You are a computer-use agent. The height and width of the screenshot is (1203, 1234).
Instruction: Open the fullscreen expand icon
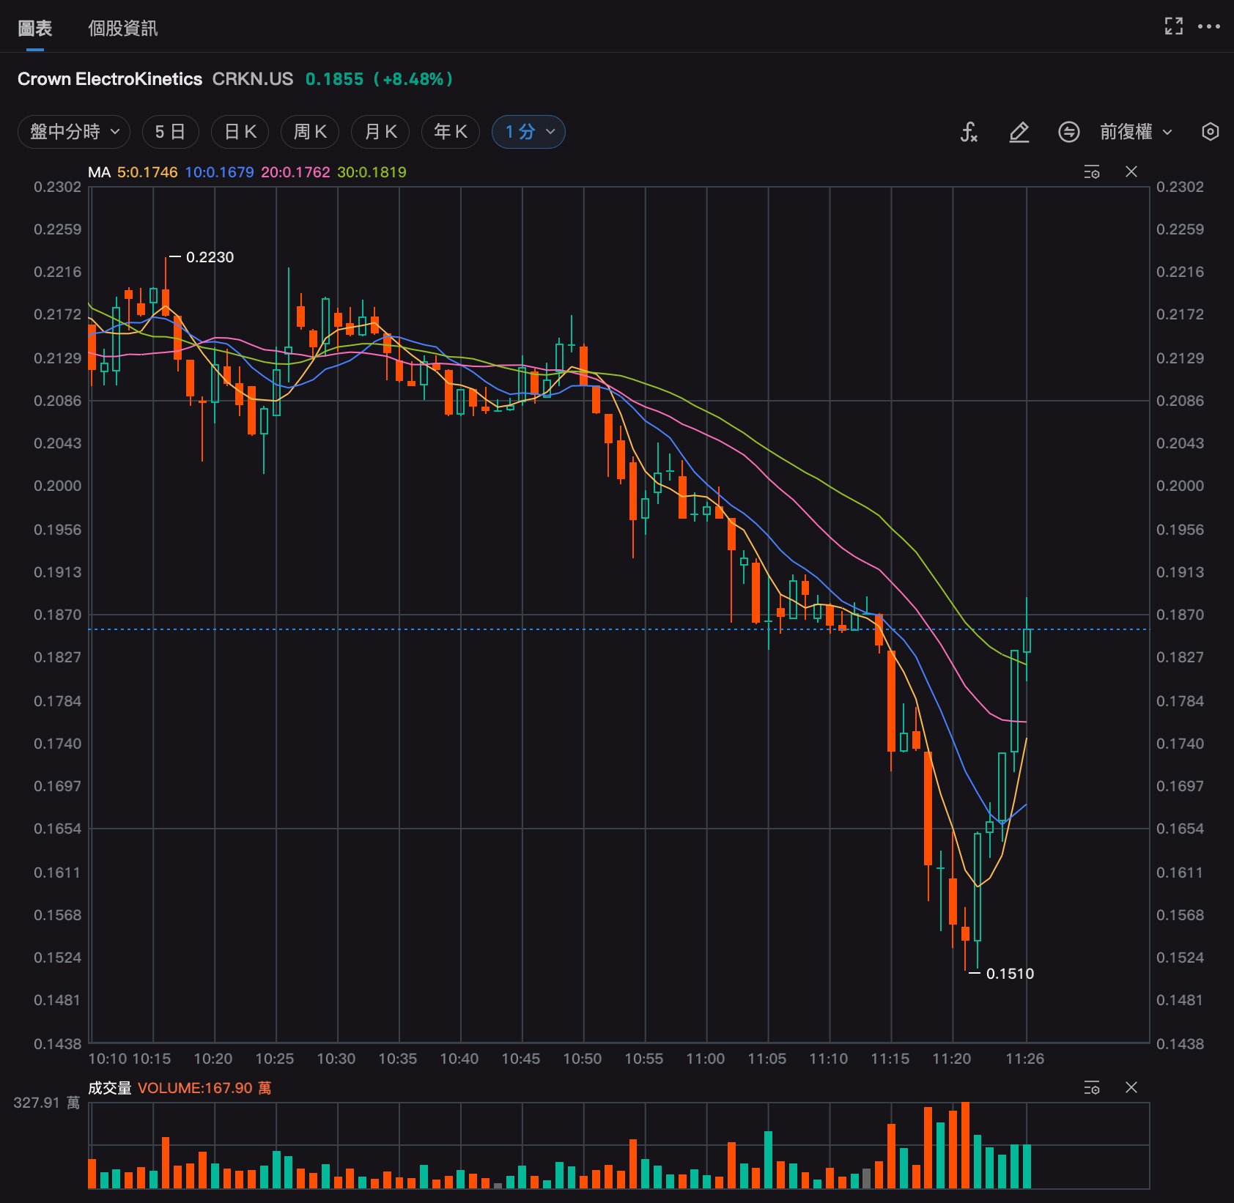pyautogui.click(x=1174, y=26)
